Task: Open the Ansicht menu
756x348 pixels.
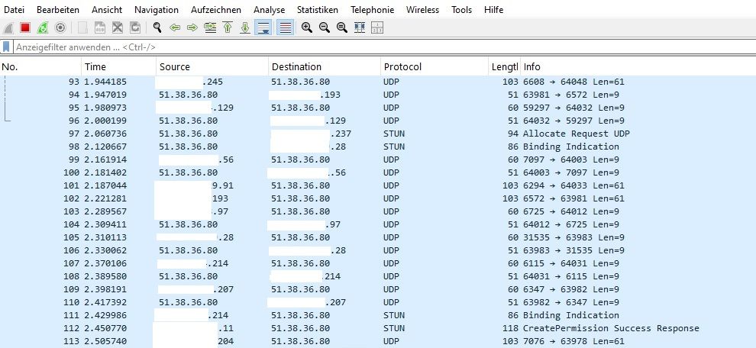Action: pos(107,10)
